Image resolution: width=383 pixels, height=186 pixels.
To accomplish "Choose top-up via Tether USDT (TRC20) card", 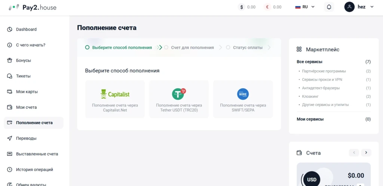I will pyautogui.click(x=179, y=99).
